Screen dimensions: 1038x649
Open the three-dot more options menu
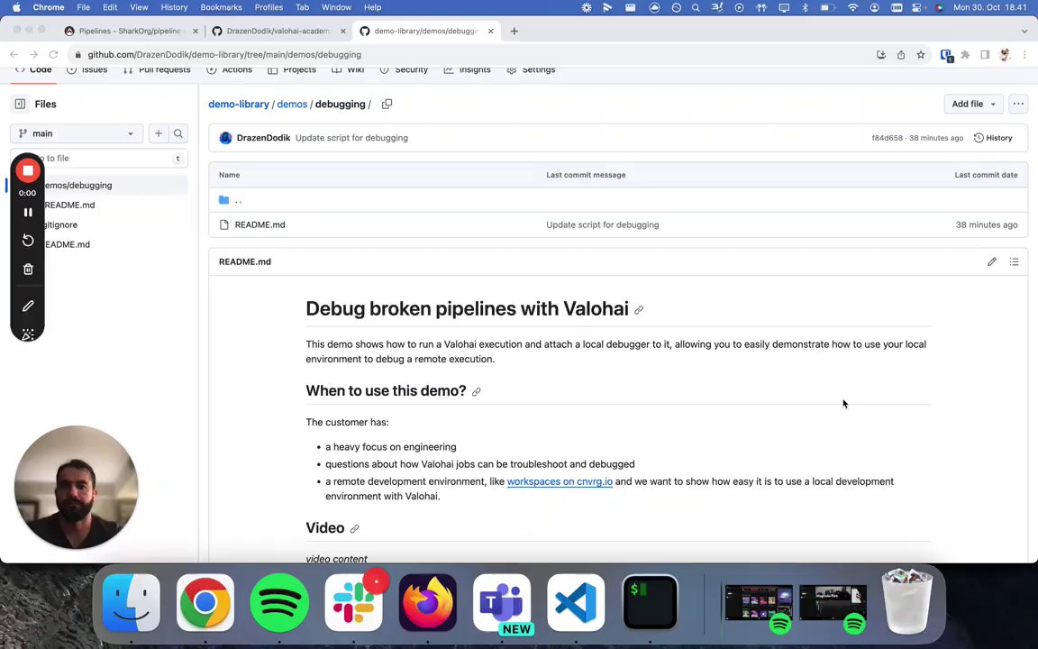[1018, 104]
